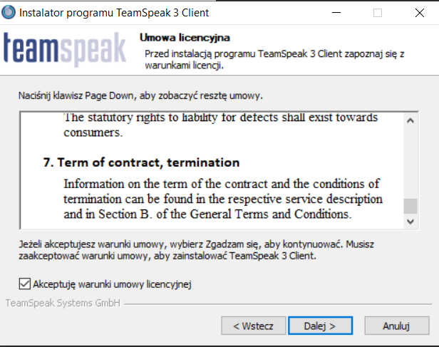
Task: Click the installer window title text
Action: pos(114,13)
